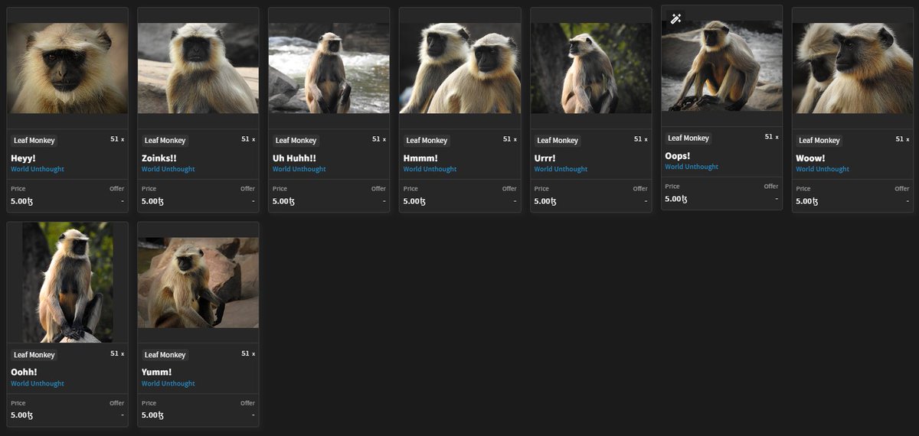
Task: Click the 51 x edition count on Yumm! card
Action: [x=248, y=353]
